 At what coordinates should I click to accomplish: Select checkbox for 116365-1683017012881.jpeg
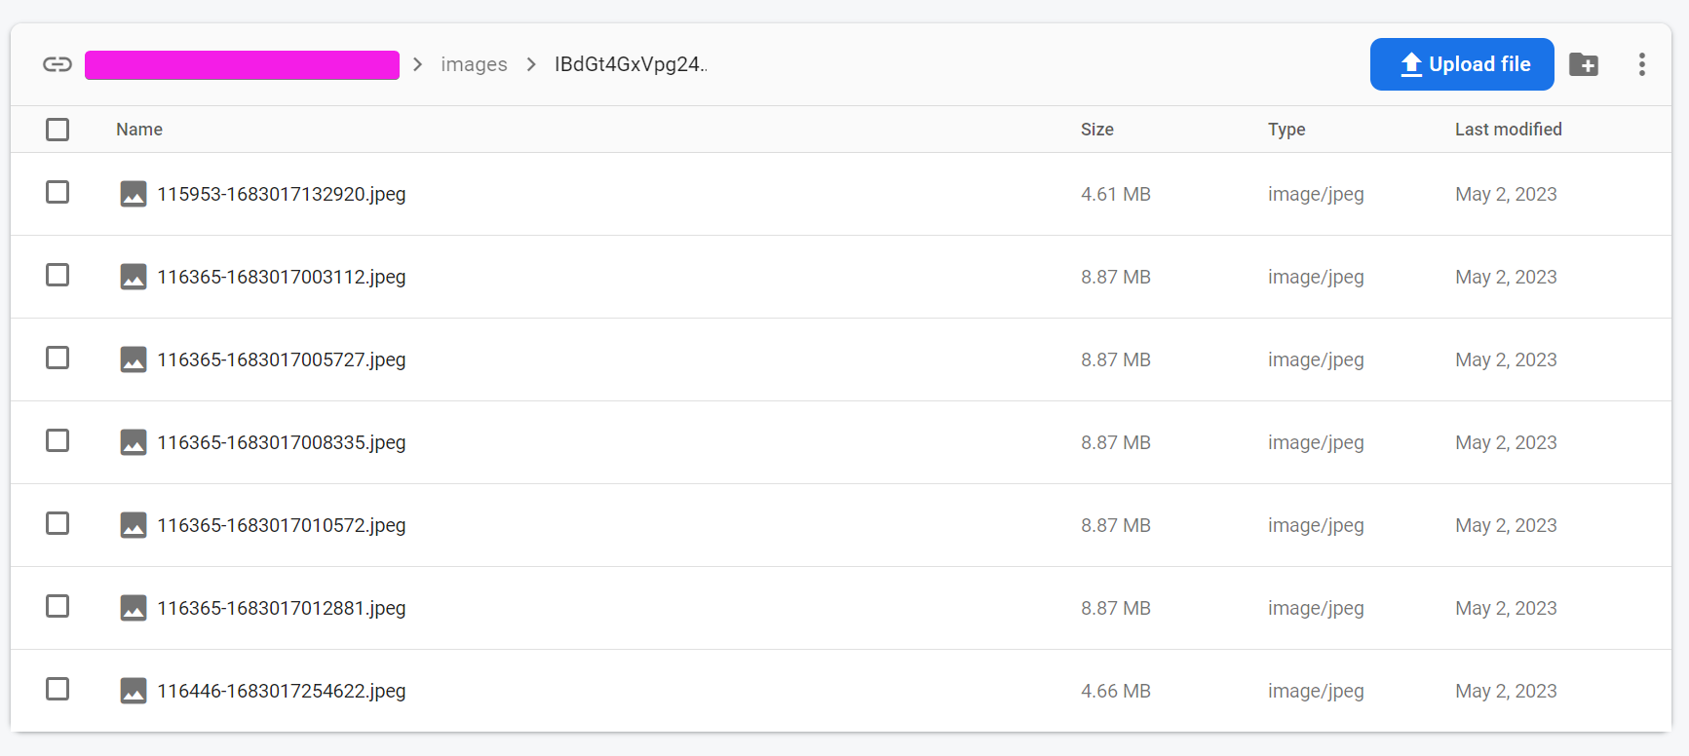(58, 606)
